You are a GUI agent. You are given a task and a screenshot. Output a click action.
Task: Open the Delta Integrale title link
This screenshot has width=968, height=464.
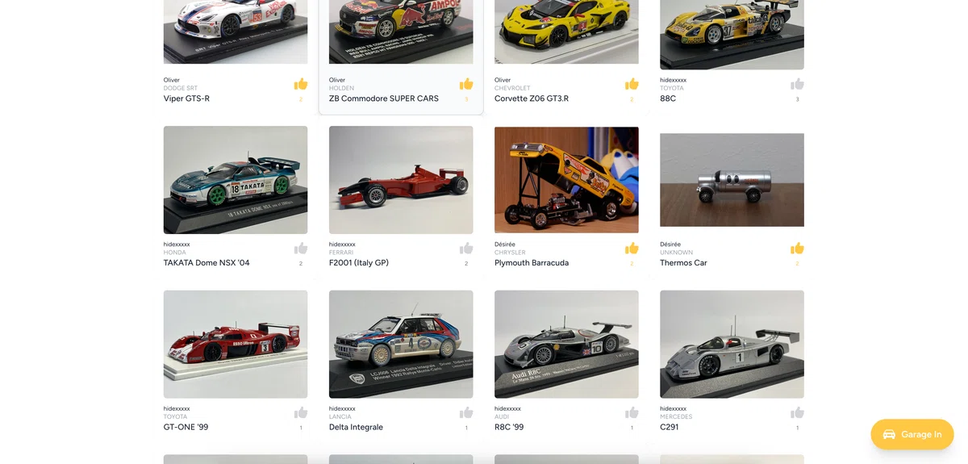(356, 428)
